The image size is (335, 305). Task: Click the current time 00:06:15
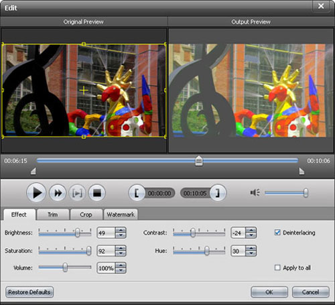pos(15,161)
